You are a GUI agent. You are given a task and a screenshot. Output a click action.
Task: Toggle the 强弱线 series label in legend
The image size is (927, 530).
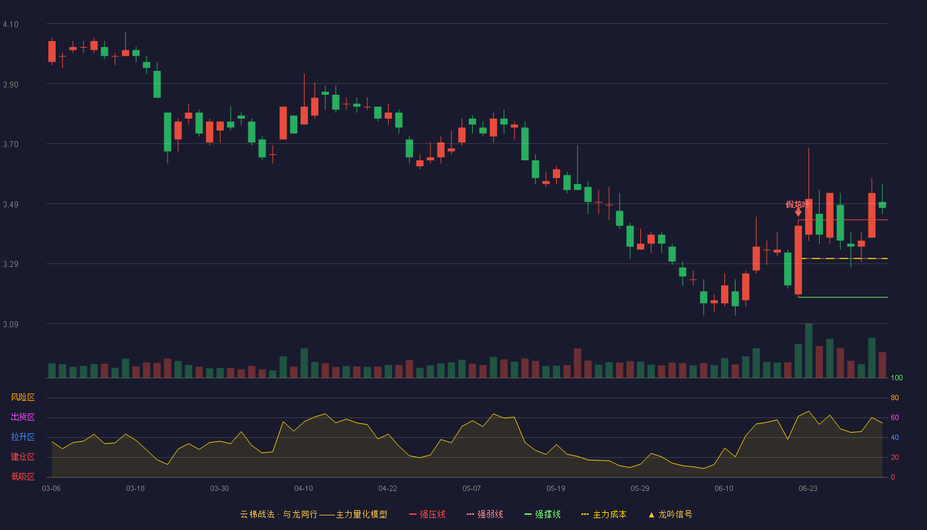click(x=490, y=514)
